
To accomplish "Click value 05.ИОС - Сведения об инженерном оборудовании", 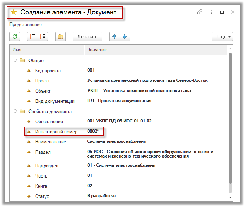I will (x=150, y=154).
